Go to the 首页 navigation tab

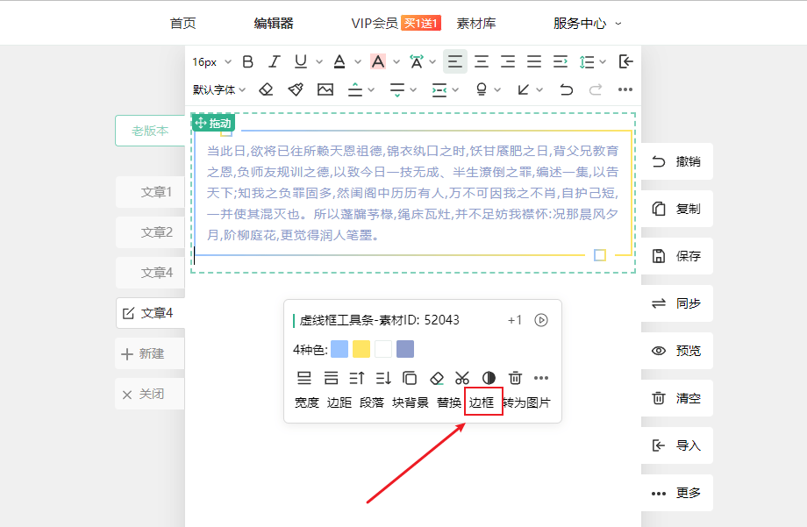[x=182, y=24]
